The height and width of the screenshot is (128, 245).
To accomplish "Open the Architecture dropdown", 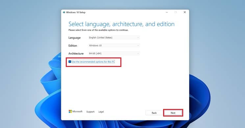I will click(114, 53).
